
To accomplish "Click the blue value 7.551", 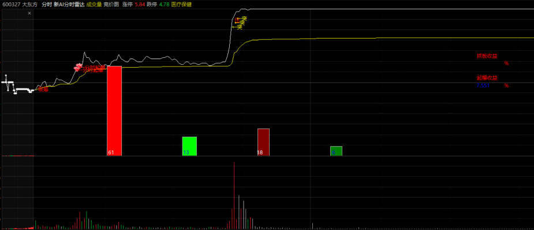I will [483, 86].
